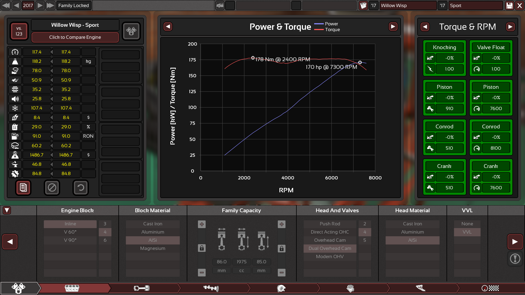Click the warning exclamation icon button

515,259
